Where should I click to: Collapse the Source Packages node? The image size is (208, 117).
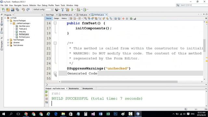(8, 21)
